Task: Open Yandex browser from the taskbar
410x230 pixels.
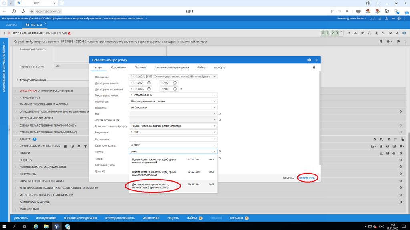Action: pyautogui.click(x=57, y=226)
